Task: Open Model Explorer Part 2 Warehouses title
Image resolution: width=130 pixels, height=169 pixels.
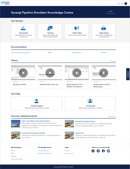Action: 102,86
